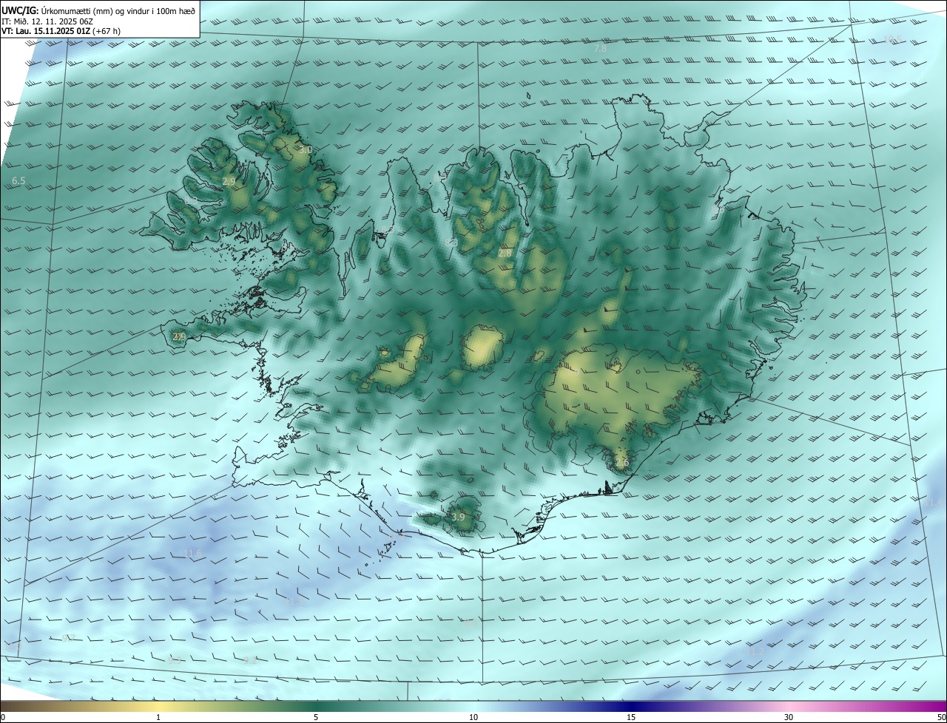Click the '7.8' value over the northern sea

601,48
